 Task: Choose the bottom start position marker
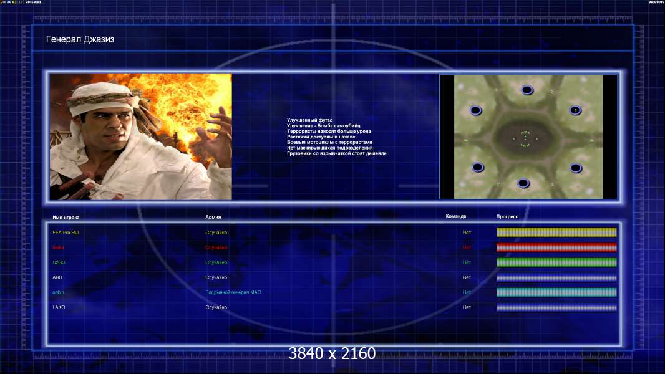(523, 183)
